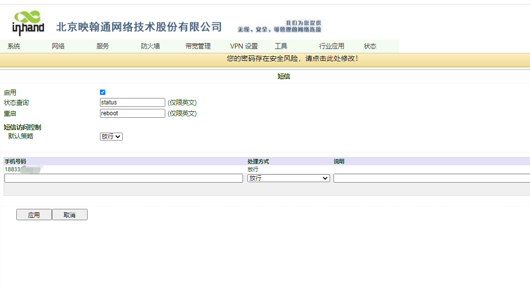This screenshot has width=530, height=291.
Task: Click the 状态查询 input containing status
Action: [x=132, y=102]
